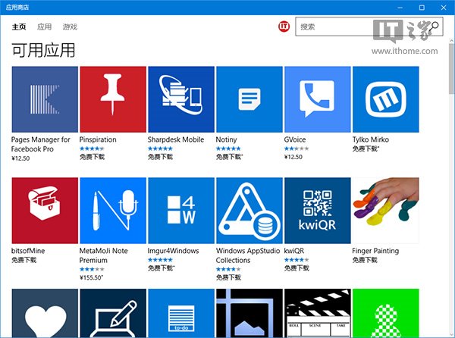Switch to the 应用 tab
The height and width of the screenshot is (338, 455).
pyautogui.click(x=45, y=27)
